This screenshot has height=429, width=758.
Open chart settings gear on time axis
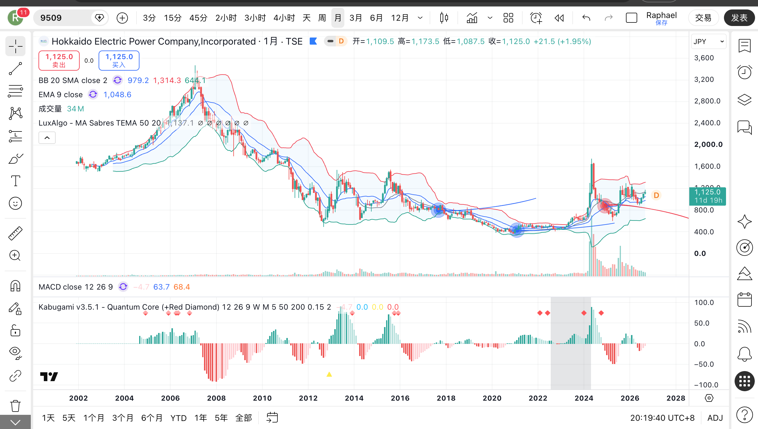pos(709,398)
